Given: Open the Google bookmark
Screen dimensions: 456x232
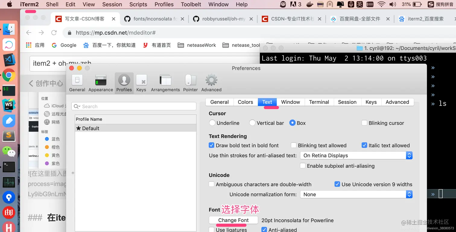Looking at the screenshot, I should pos(64,45).
